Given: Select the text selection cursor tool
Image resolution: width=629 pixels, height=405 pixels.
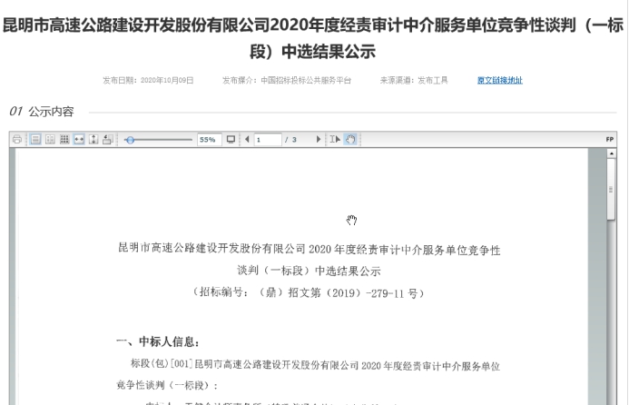Looking at the screenshot, I should click(333, 140).
